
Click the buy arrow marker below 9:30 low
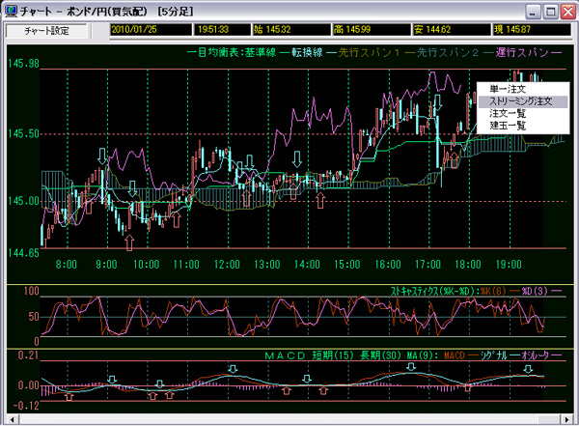tap(129, 242)
